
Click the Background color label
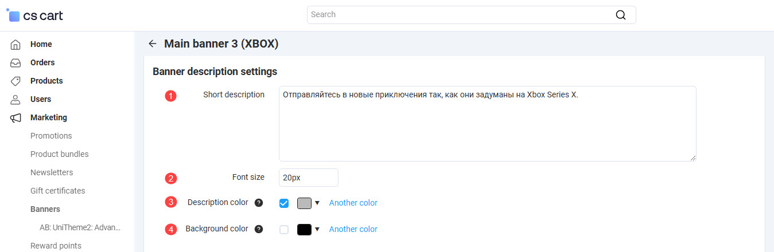pyautogui.click(x=217, y=229)
